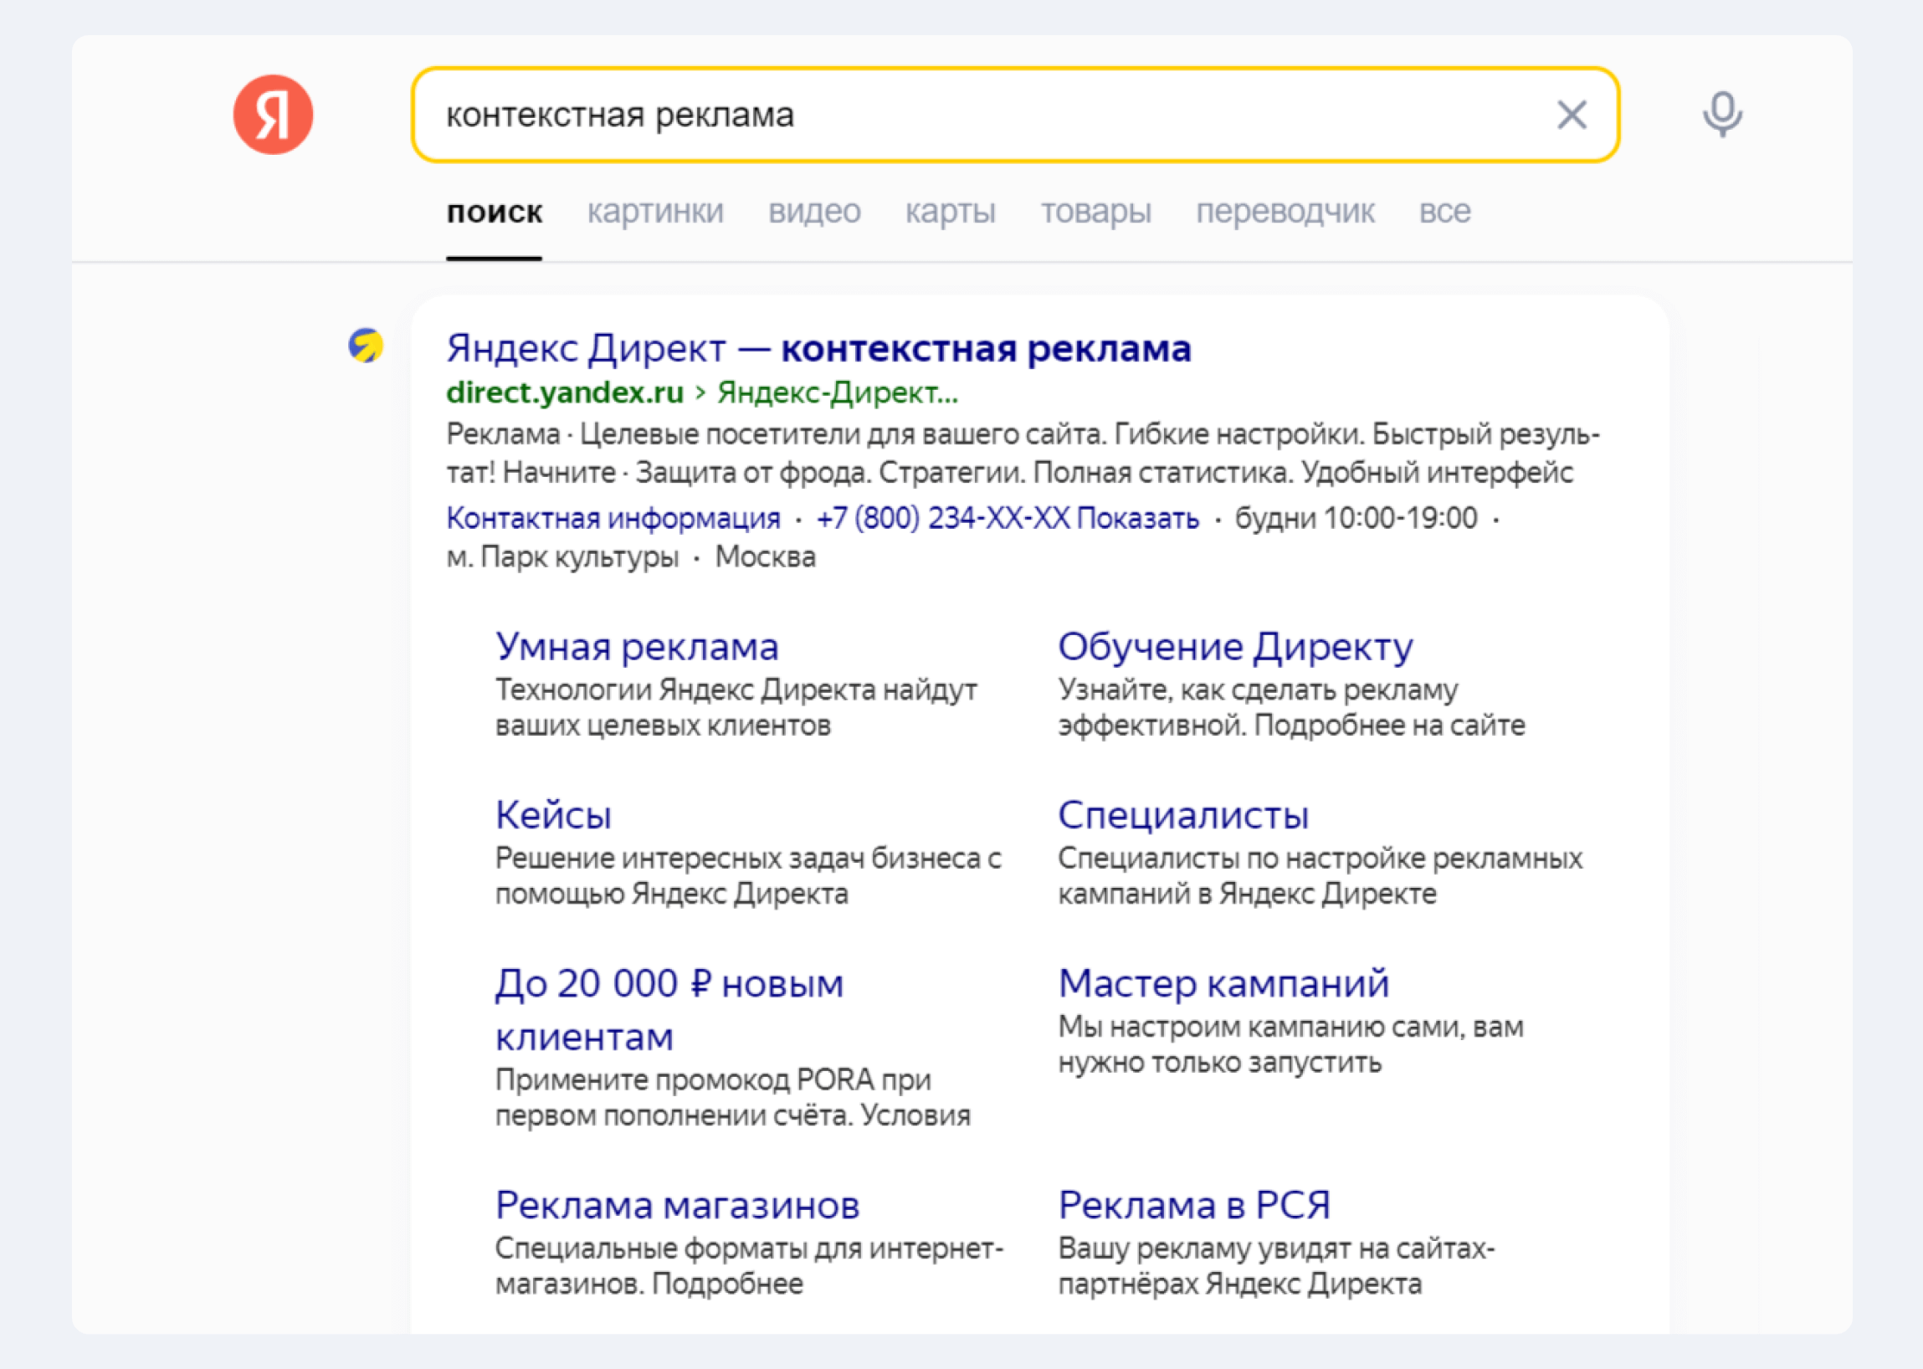Click the м. Парк культуры text
The height and width of the screenshot is (1369, 1923).
tap(562, 557)
